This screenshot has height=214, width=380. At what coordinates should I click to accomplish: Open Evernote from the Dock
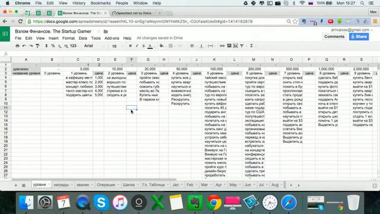[195, 202]
